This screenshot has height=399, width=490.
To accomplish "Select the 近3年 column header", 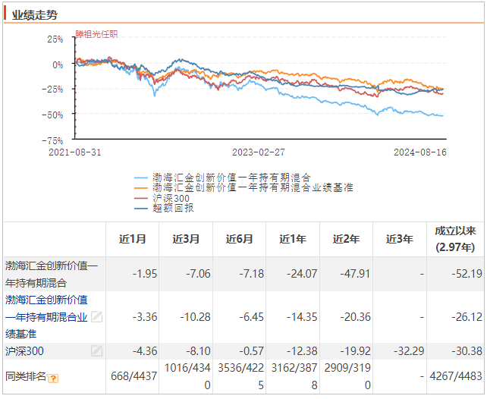I will pyautogui.click(x=400, y=239).
